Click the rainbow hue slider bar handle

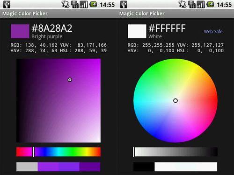(x=33, y=152)
